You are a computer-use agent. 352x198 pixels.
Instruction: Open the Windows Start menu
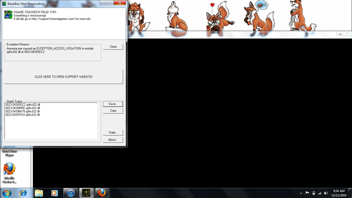7,193
